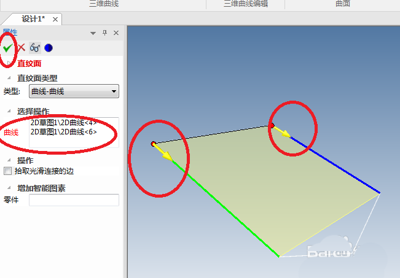Preview result with glasses icon
The height and width of the screenshot is (278, 400).
(x=35, y=48)
